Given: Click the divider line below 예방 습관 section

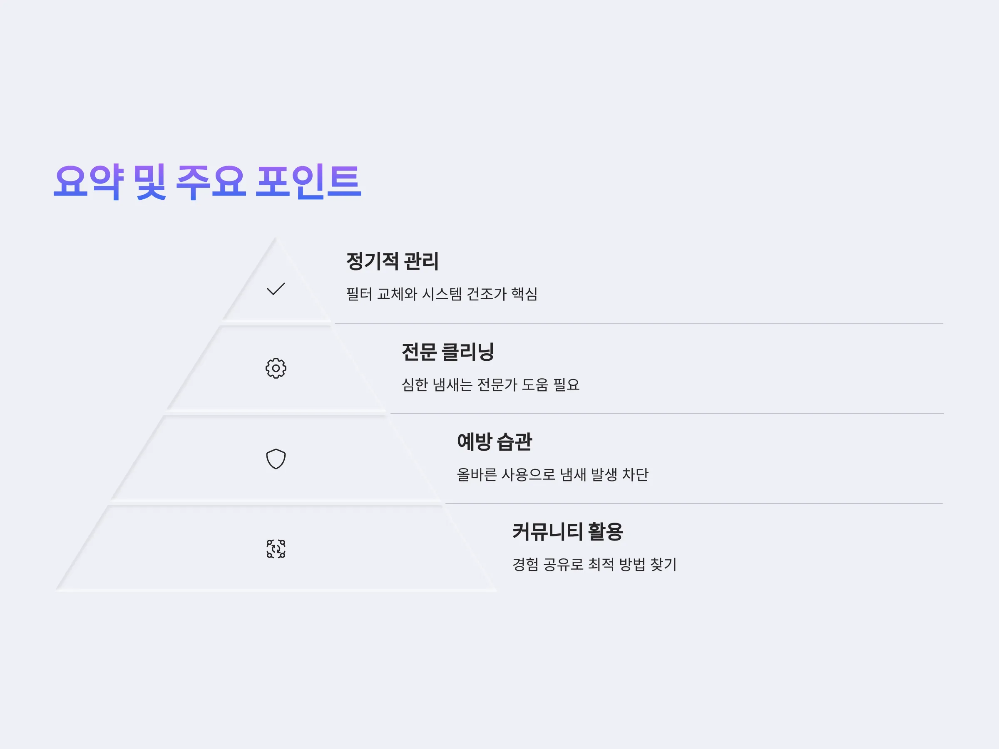Looking at the screenshot, I should pyautogui.click(x=694, y=503).
